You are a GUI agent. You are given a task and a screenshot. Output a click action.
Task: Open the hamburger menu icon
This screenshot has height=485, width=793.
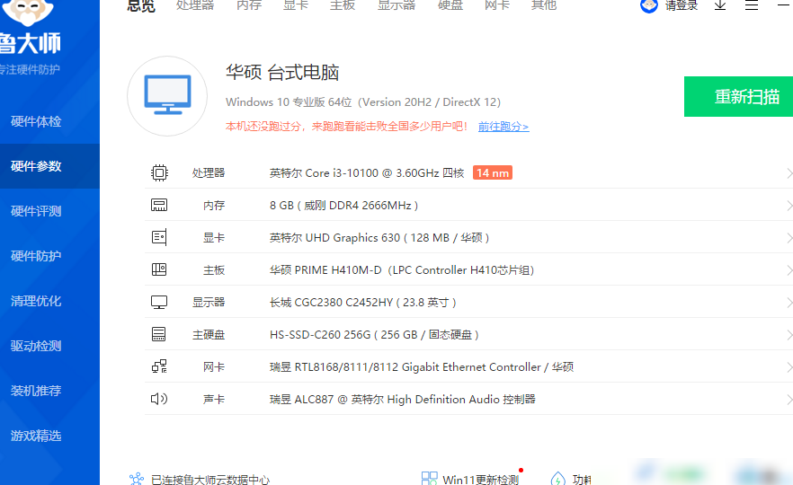(x=752, y=5)
